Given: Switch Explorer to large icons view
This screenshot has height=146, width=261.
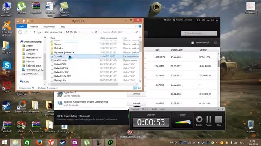Looking at the screenshot, I should tap(139, 88).
